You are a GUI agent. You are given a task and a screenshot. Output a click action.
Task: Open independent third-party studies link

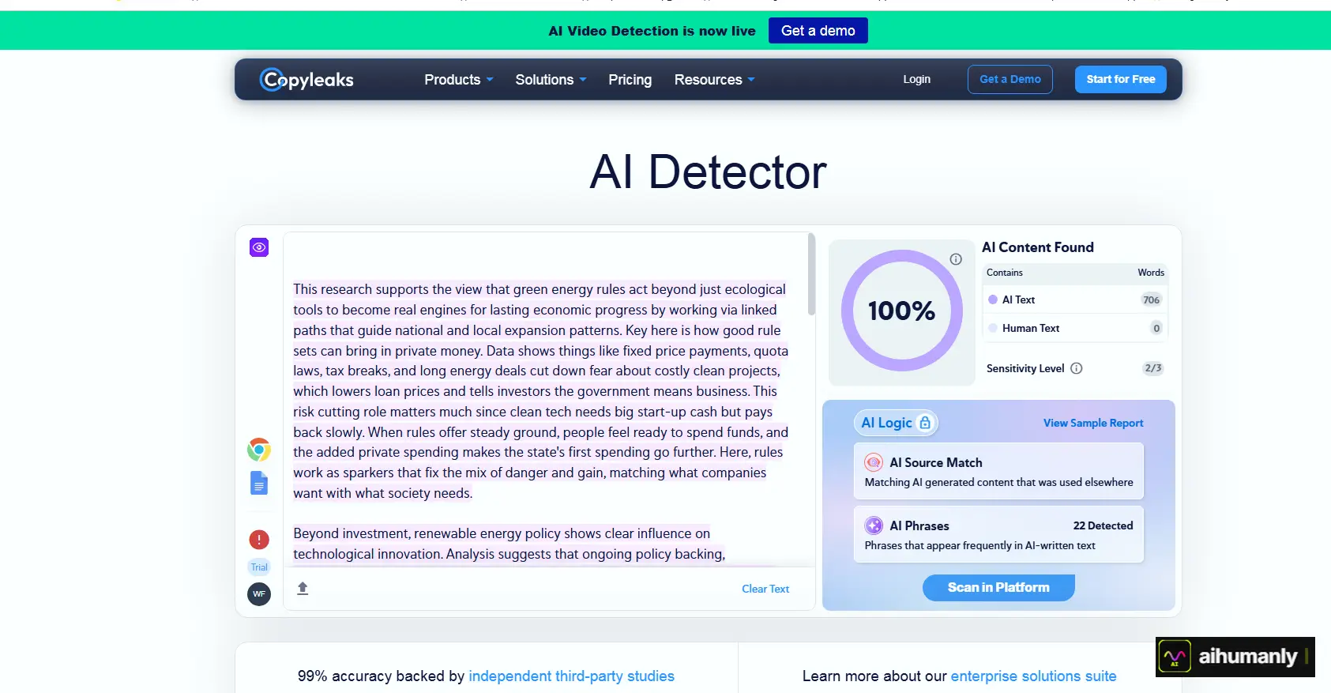pyautogui.click(x=571, y=676)
